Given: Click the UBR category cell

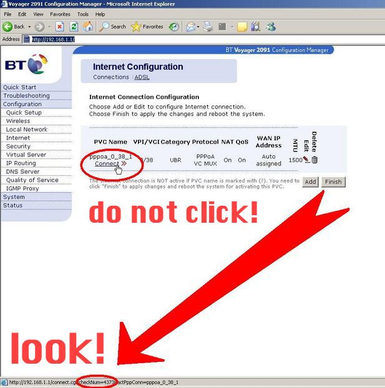Looking at the screenshot, I should pos(175,160).
